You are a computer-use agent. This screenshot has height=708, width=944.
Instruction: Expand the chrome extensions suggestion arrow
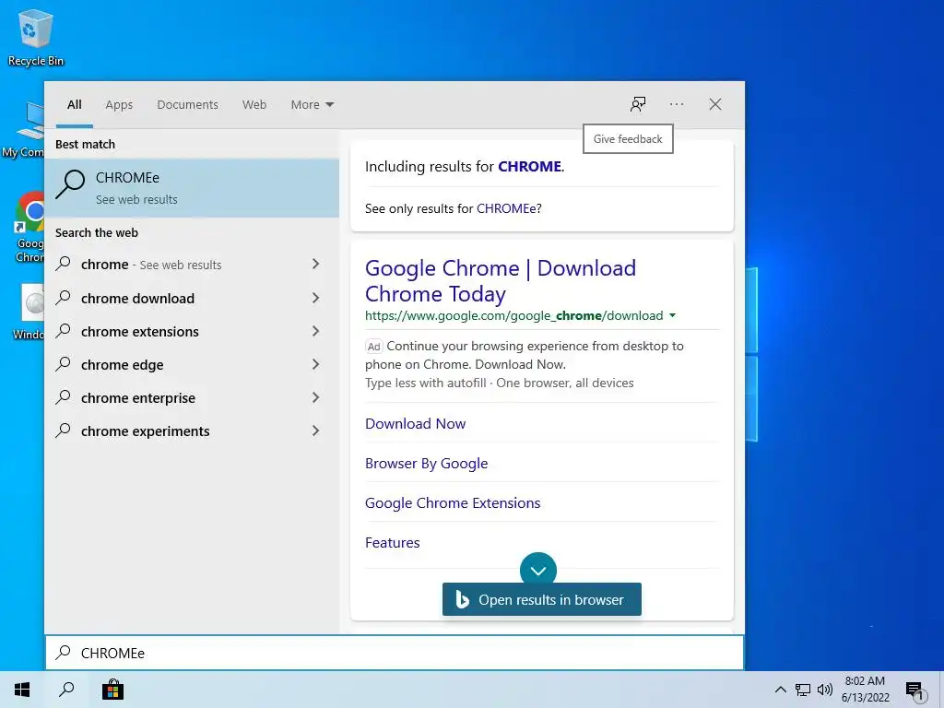pyautogui.click(x=315, y=331)
